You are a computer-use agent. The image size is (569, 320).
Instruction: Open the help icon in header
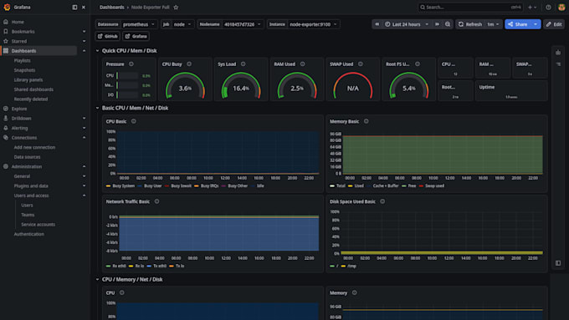coord(548,8)
